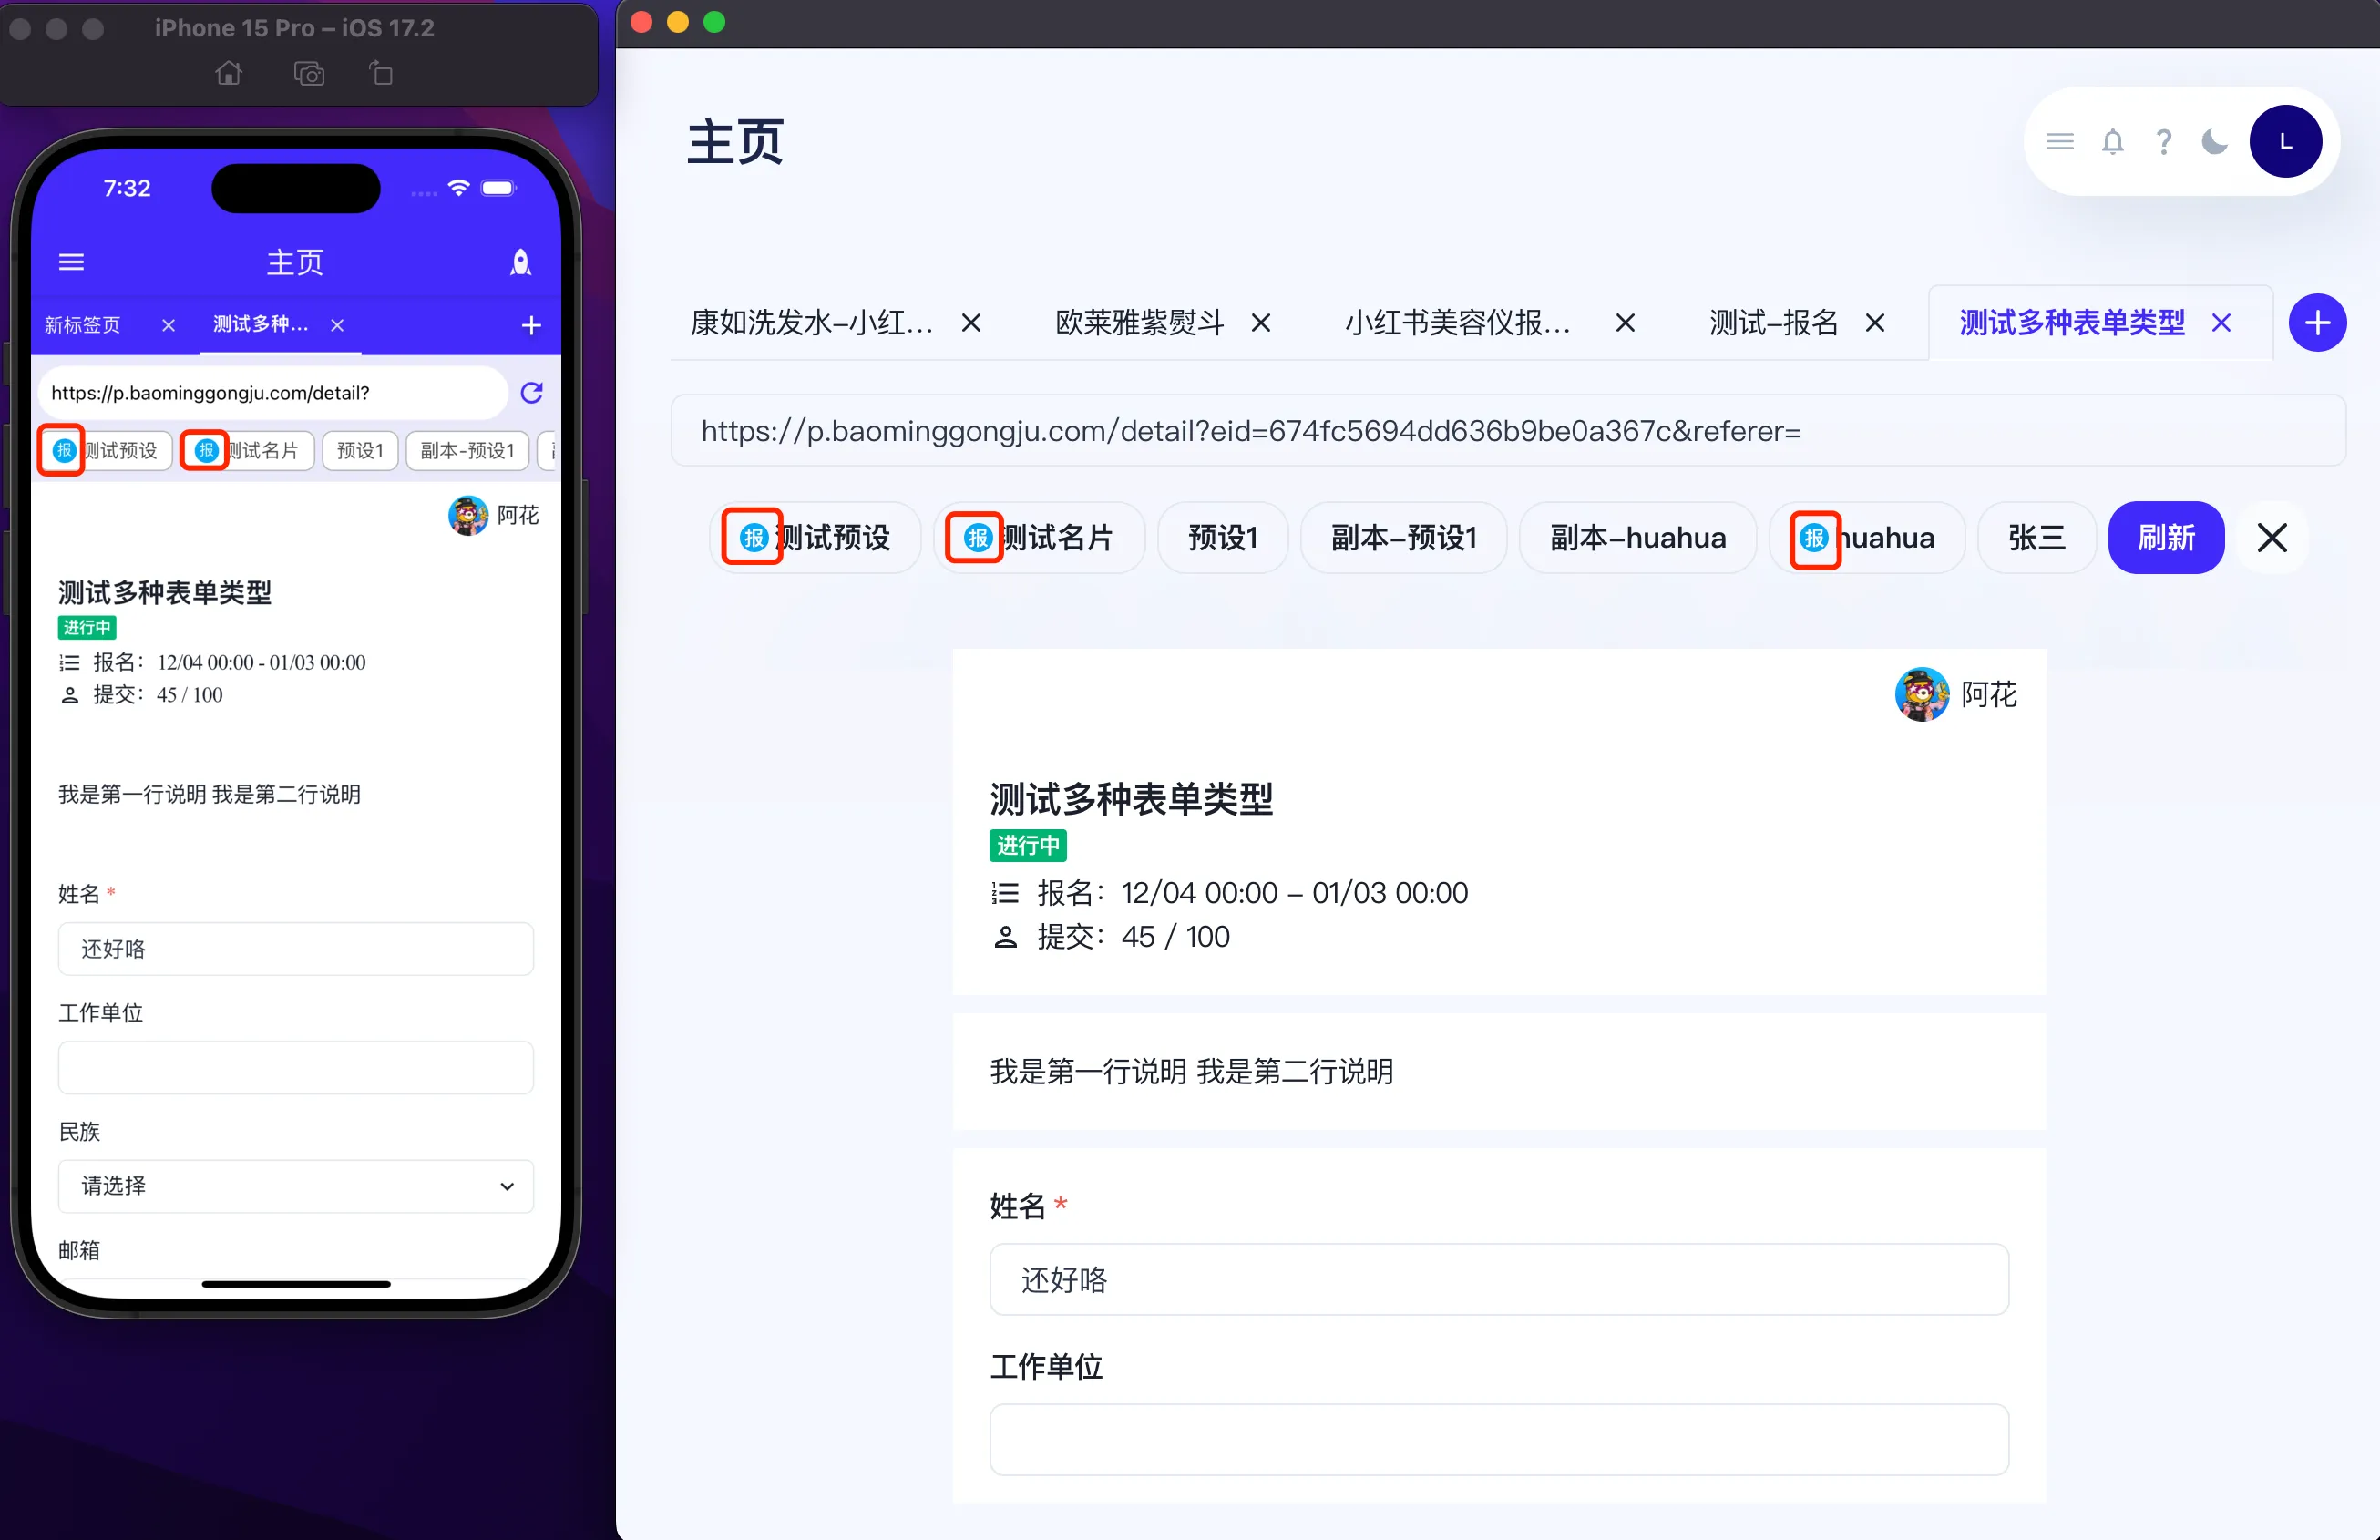This screenshot has width=2380, height=1540.
Task: Click the 刷新 refresh button
Action: [x=2165, y=537]
